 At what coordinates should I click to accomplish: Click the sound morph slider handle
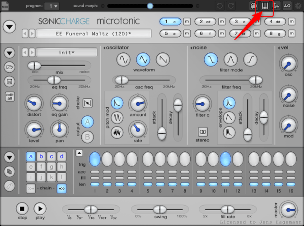coord(150,6)
